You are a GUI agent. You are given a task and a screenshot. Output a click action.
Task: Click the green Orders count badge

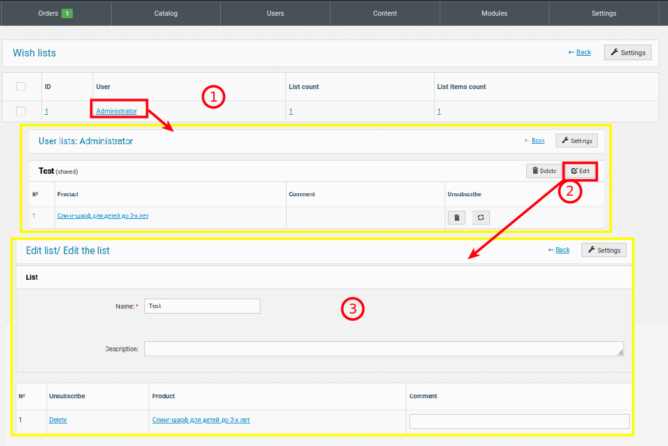tap(67, 13)
